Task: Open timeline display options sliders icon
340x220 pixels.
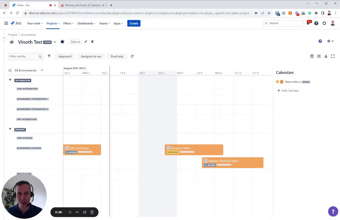Action: point(319,56)
